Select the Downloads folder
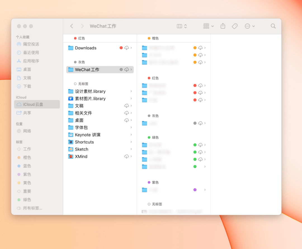The image size is (302, 249). (x=100, y=48)
